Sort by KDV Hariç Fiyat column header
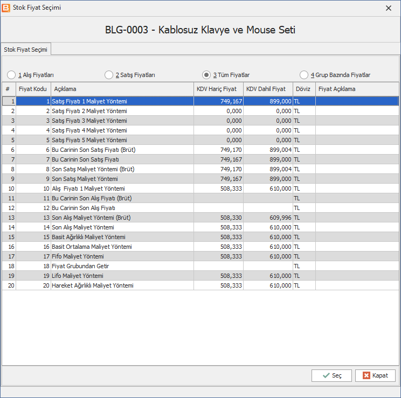The image size is (401, 398). coord(218,89)
